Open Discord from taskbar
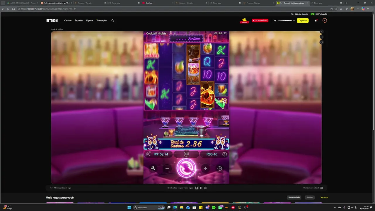This screenshot has height=211, width=375. pyautogui.click(x=207, y=207)
